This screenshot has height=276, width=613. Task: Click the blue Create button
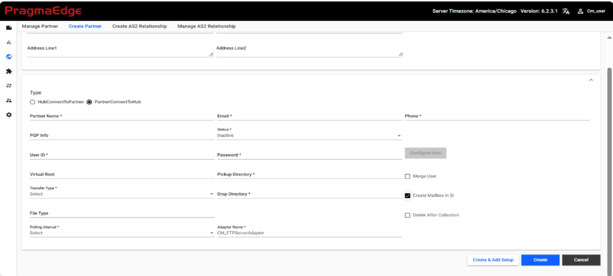coord(541,260)
